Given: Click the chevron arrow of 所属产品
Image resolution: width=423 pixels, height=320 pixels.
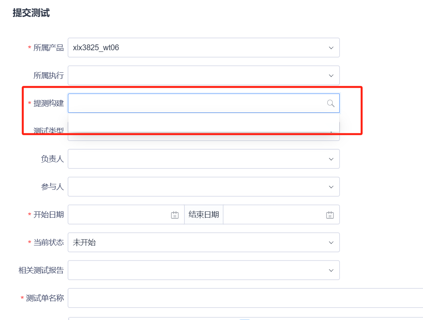Looking at the screenshot, I should [331, 48].
